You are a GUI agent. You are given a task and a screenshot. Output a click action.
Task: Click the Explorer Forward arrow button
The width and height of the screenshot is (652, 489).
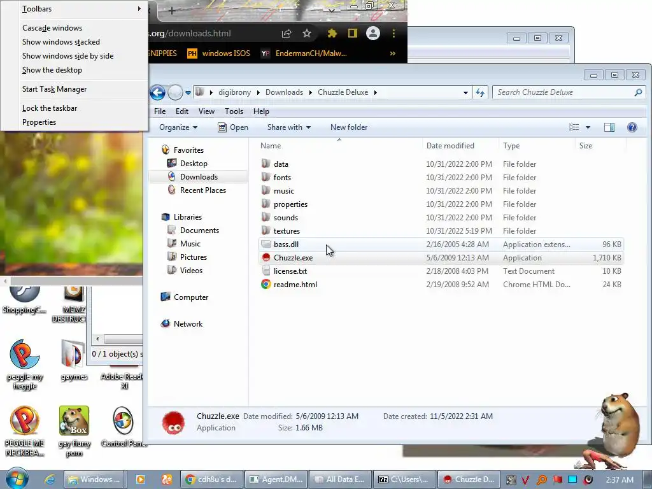point(175,92)
